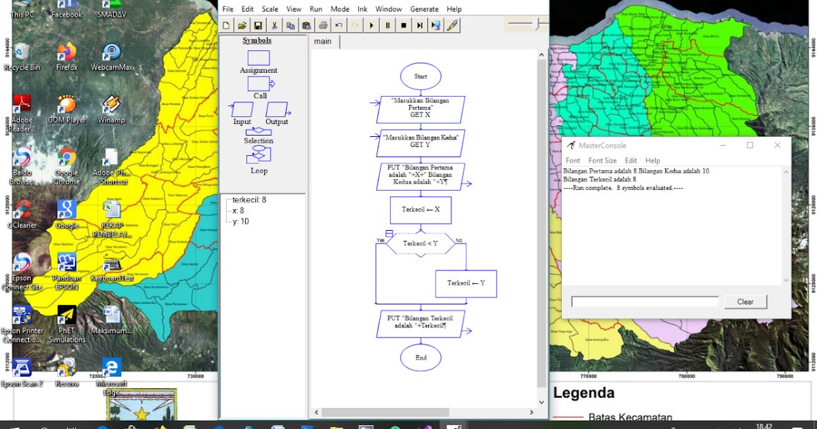Select the Start oval symbol
This screenshot has height=429, width=817.
pos(421,76)
